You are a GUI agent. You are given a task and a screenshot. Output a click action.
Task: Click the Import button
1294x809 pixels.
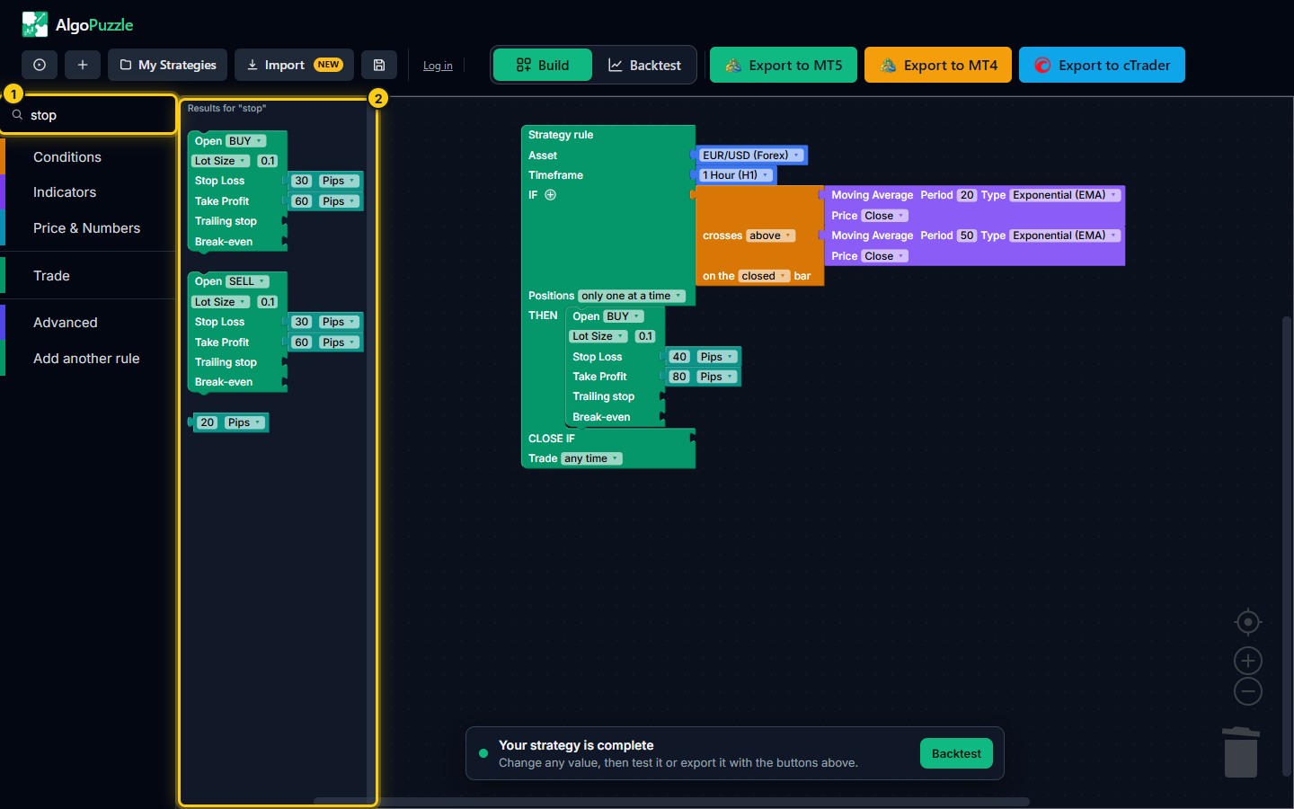coord(294,65)
